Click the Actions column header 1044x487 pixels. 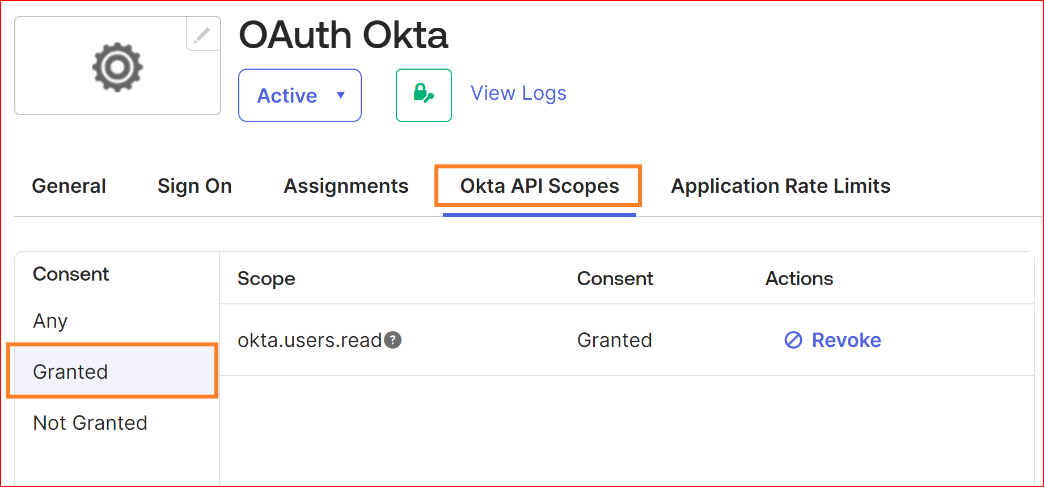tap(799, 278)
